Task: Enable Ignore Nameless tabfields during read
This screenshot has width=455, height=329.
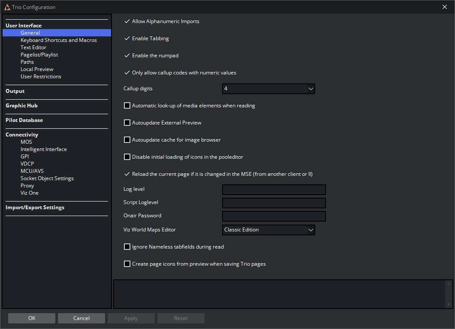Action: tap(127, 246)
